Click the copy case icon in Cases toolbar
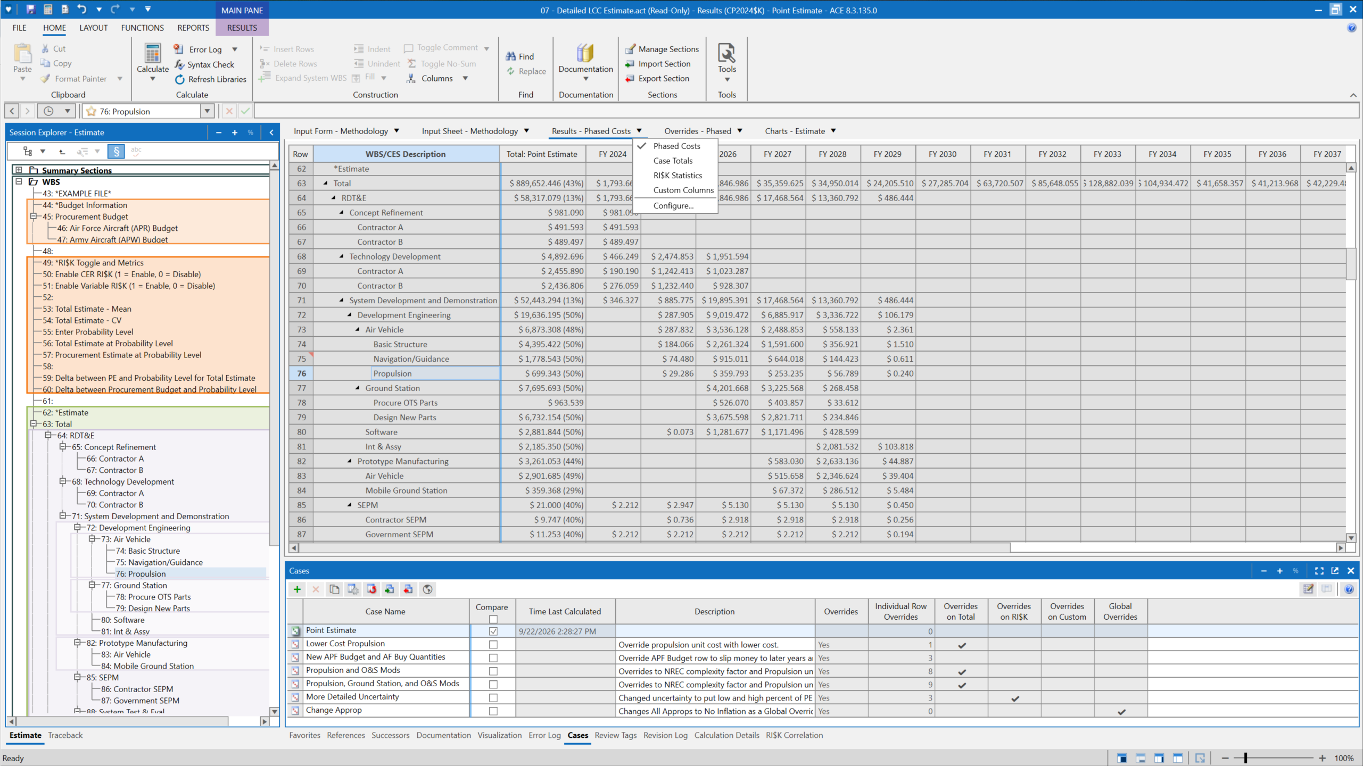Screen dimensions: 1363x766 (334, 589)
